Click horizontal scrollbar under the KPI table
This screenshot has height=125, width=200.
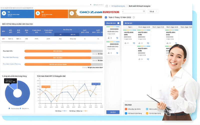coord(13,42)
